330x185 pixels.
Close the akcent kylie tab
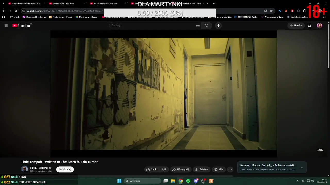tap(85, 4)
